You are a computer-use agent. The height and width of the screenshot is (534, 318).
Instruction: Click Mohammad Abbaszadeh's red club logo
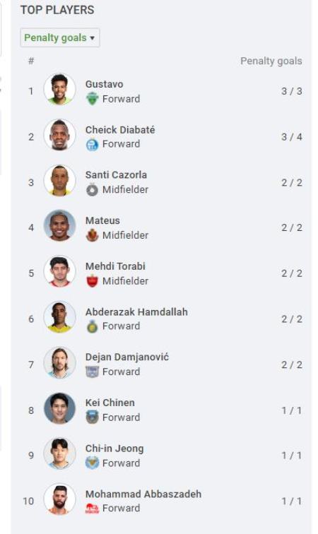tap(92, 509)
